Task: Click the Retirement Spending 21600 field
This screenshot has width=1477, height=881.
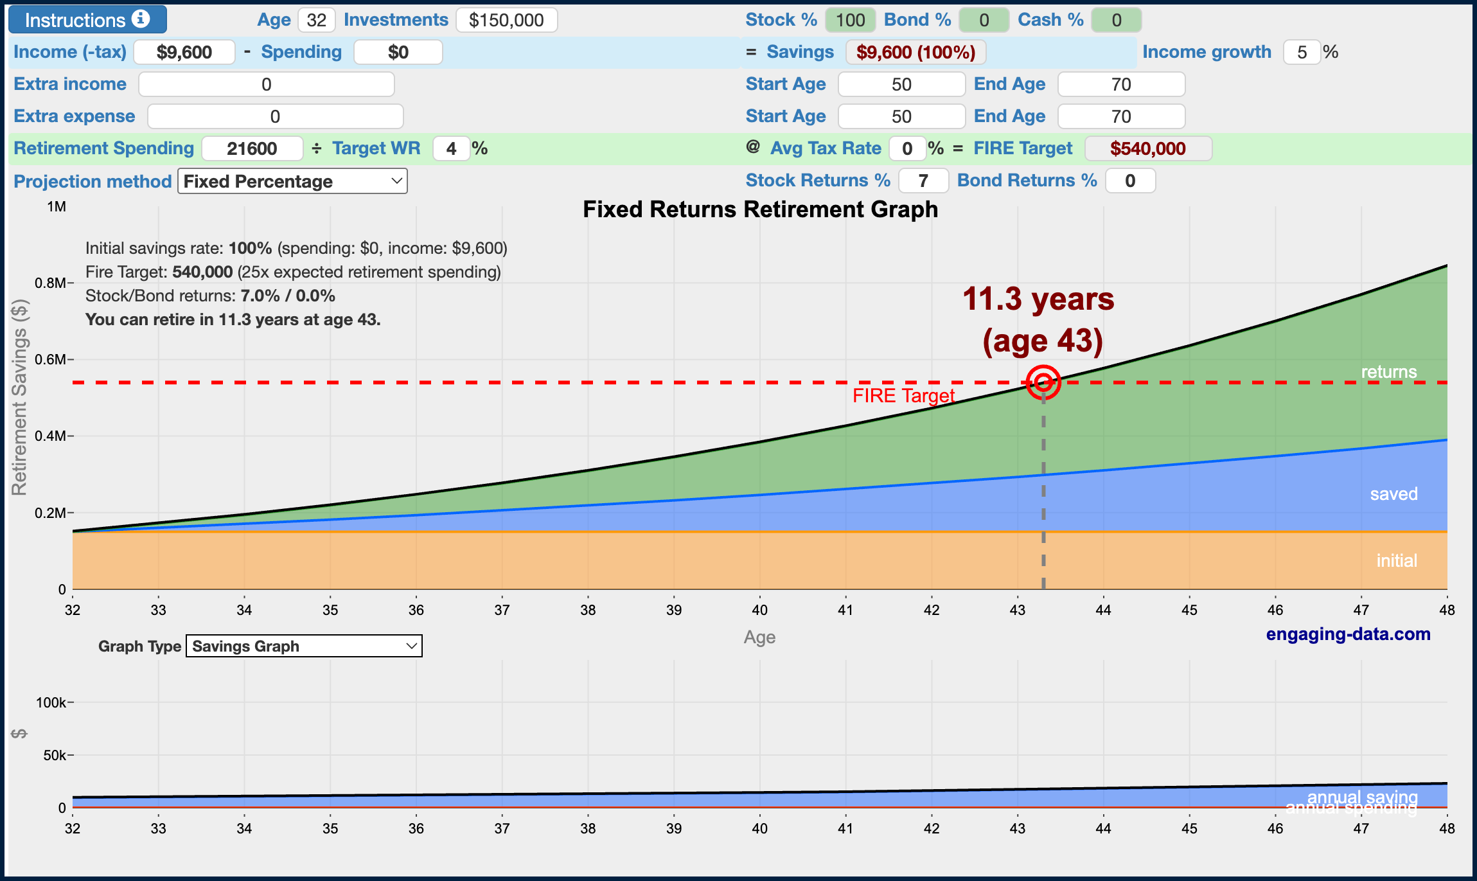Action: 252,148
